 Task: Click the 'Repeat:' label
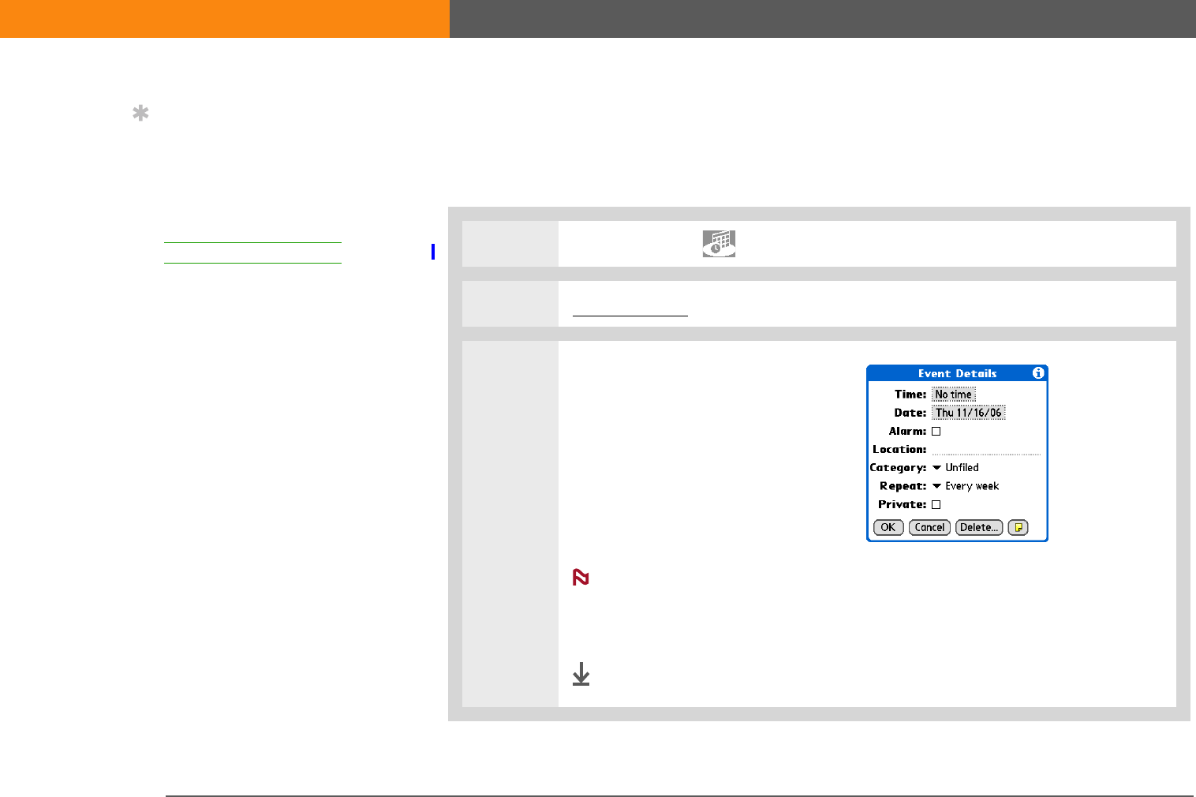(x=903, y=486)
